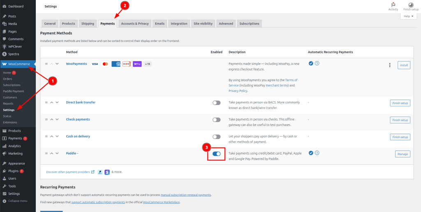Move Direct bank transfer up
This screenshot has height=212, width=421.
(x=52, y=102)
